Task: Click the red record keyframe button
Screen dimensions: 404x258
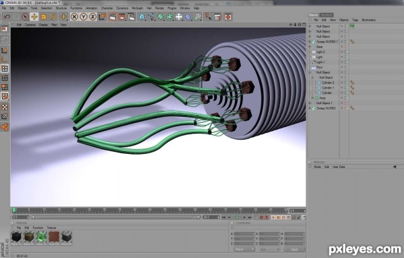Action: click(x=261, y=218)
